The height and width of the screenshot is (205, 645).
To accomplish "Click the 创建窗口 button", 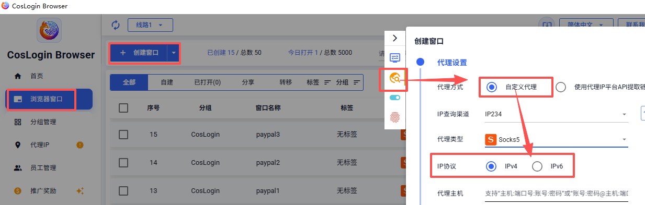I will pos(139,53).
